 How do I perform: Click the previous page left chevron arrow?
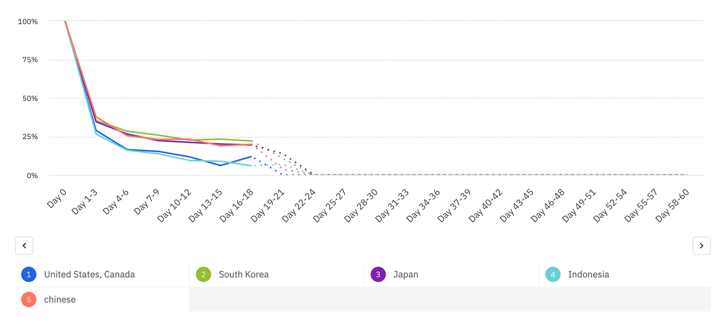pos(24,246)
